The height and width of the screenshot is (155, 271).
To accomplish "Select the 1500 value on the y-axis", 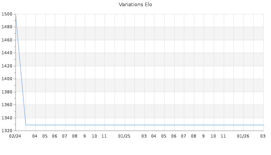I will click(7, 14).
